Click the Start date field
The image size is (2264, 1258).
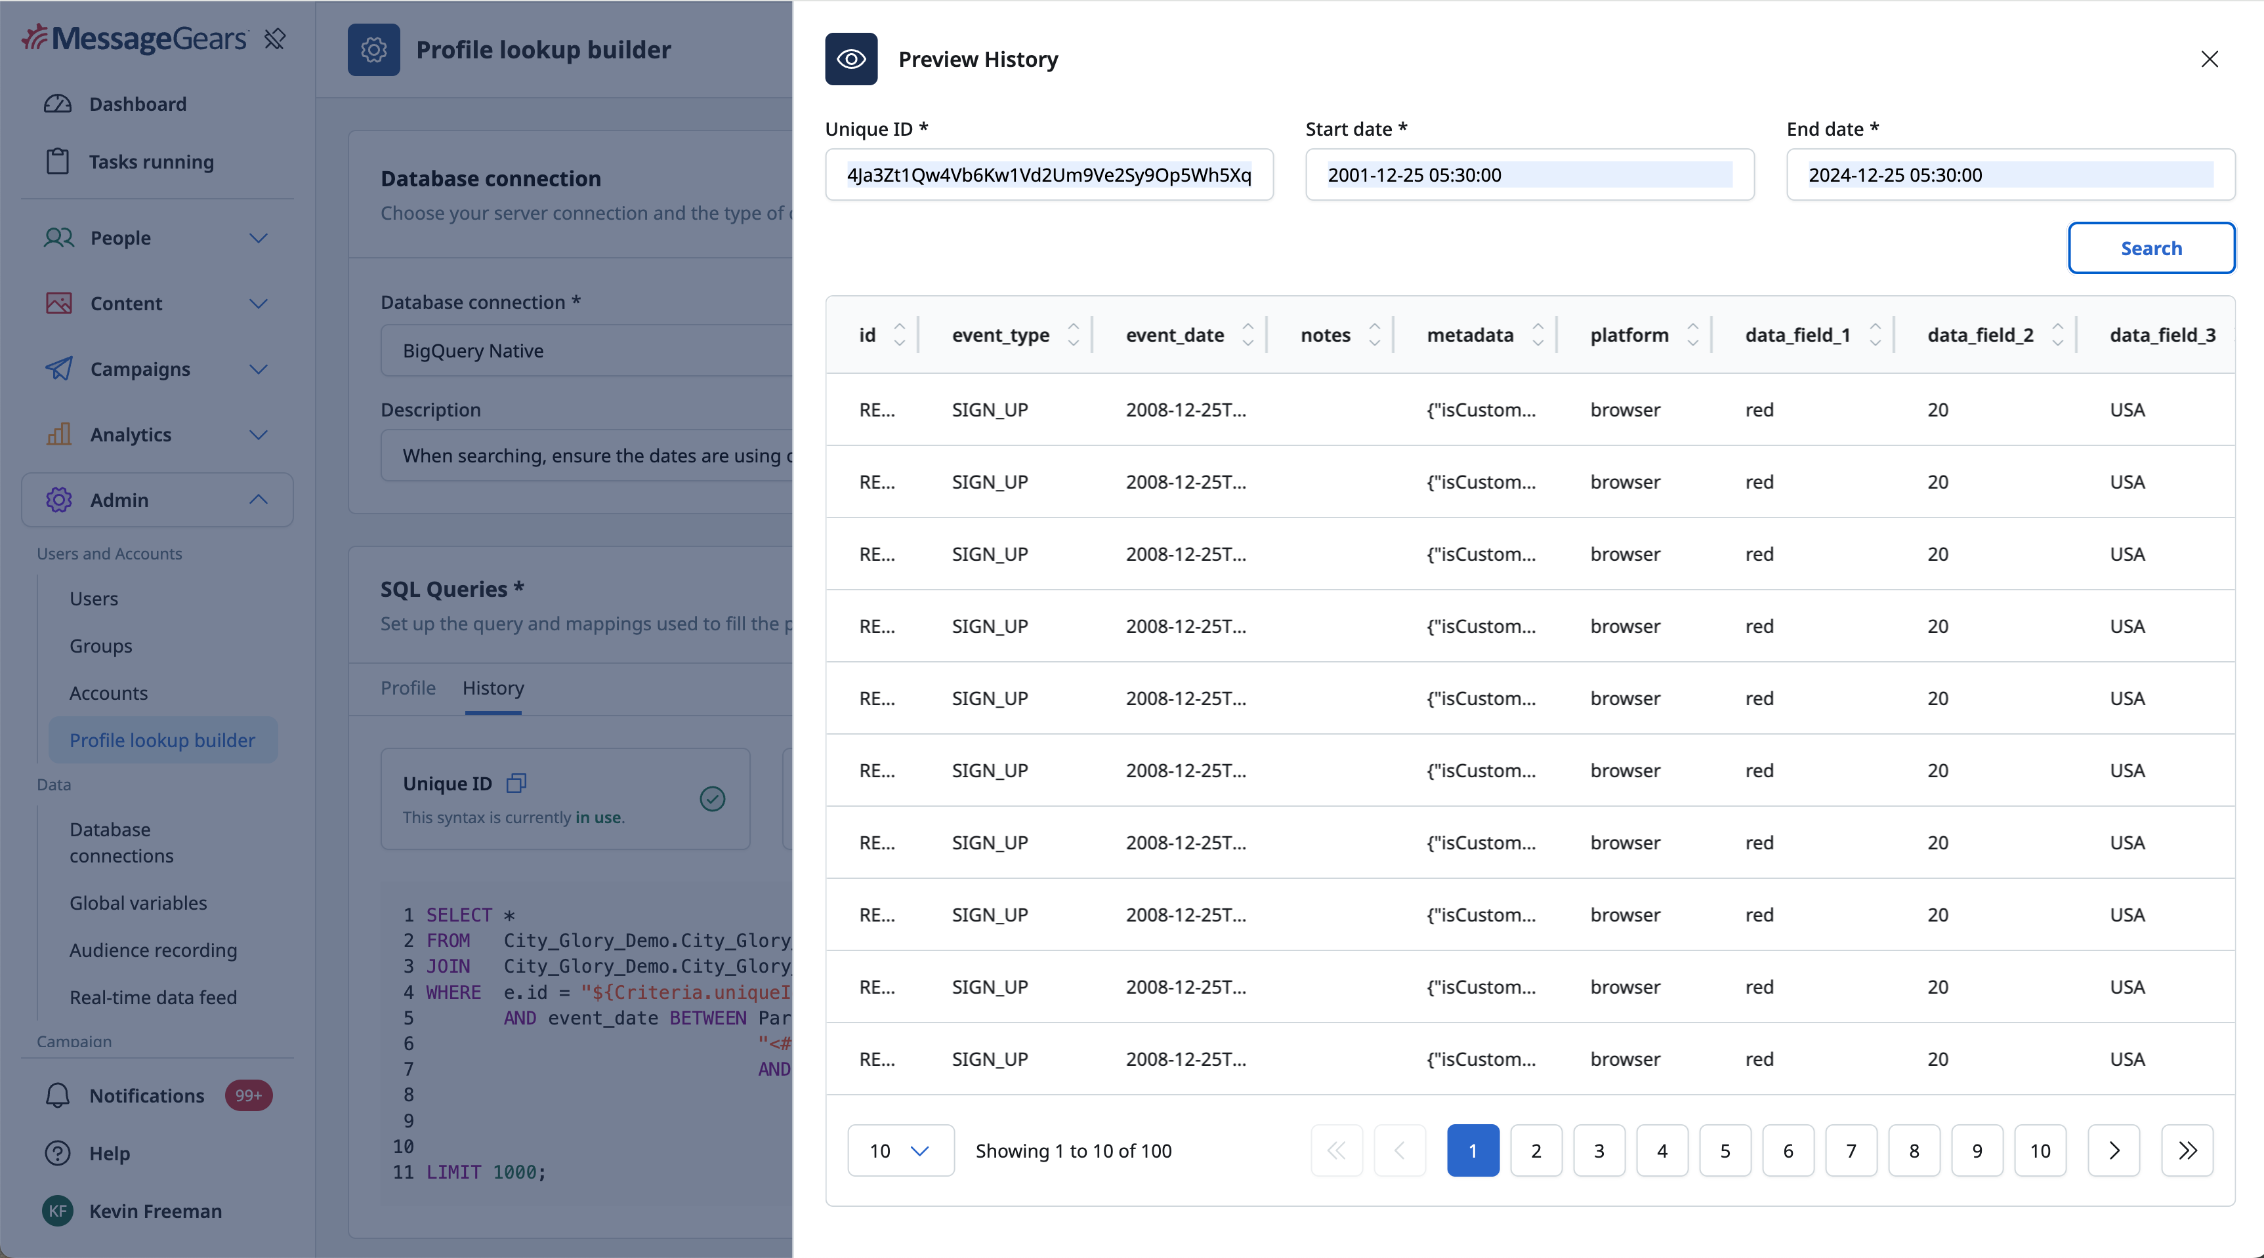point(1529,175)
